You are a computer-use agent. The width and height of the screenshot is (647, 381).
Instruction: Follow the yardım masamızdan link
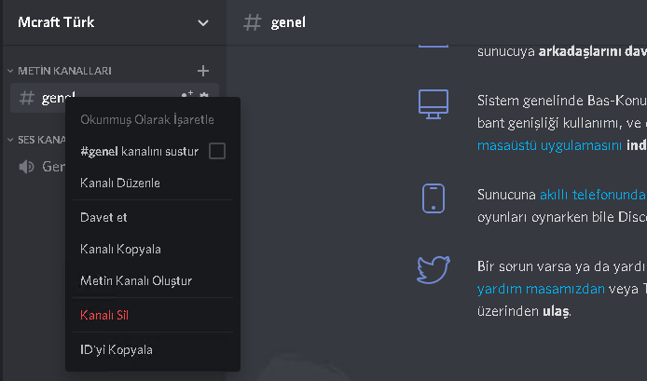540,289
